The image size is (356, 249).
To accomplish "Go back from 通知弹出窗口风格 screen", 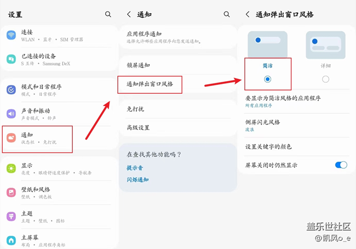I will tap(248, 14).
